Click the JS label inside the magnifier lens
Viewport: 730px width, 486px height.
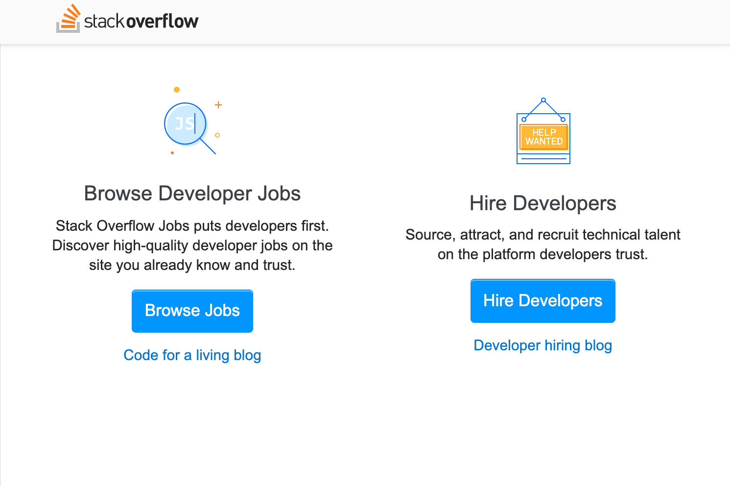click(184, 124)
